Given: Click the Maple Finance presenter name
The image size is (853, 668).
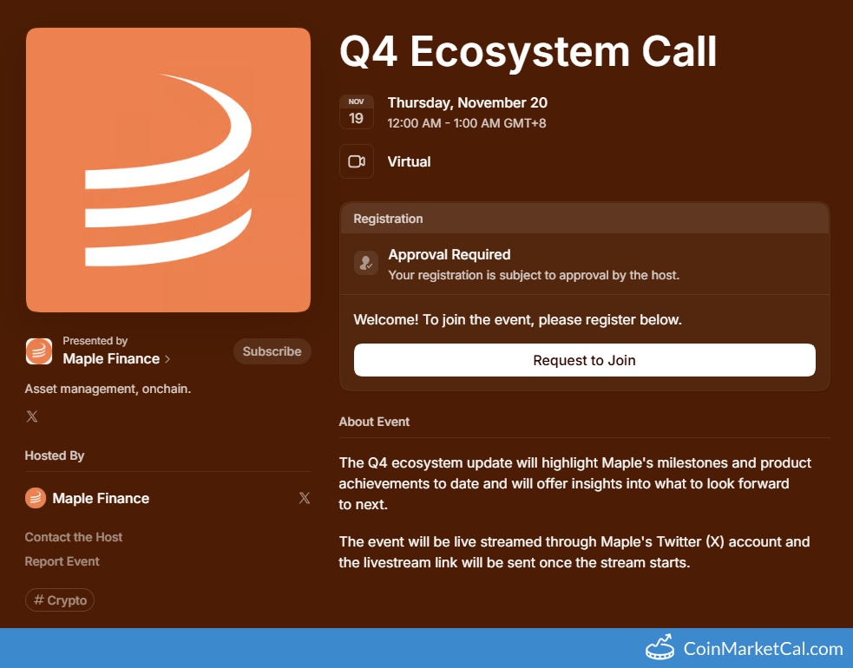Looking at the screenshot, I should click(110, 358).
